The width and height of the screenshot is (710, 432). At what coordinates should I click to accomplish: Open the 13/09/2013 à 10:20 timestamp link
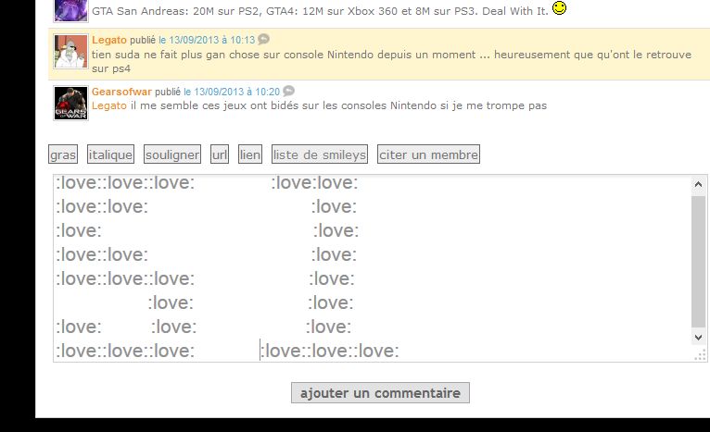click(x=232, y=92)
